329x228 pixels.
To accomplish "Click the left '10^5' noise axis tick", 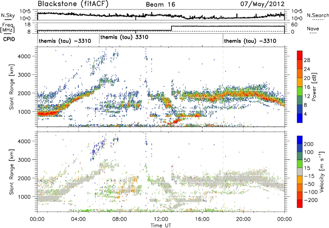I will (x=25, y=12).
